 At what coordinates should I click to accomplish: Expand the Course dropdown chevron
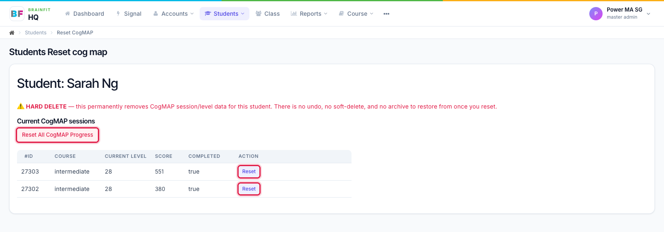pos(372,14)
